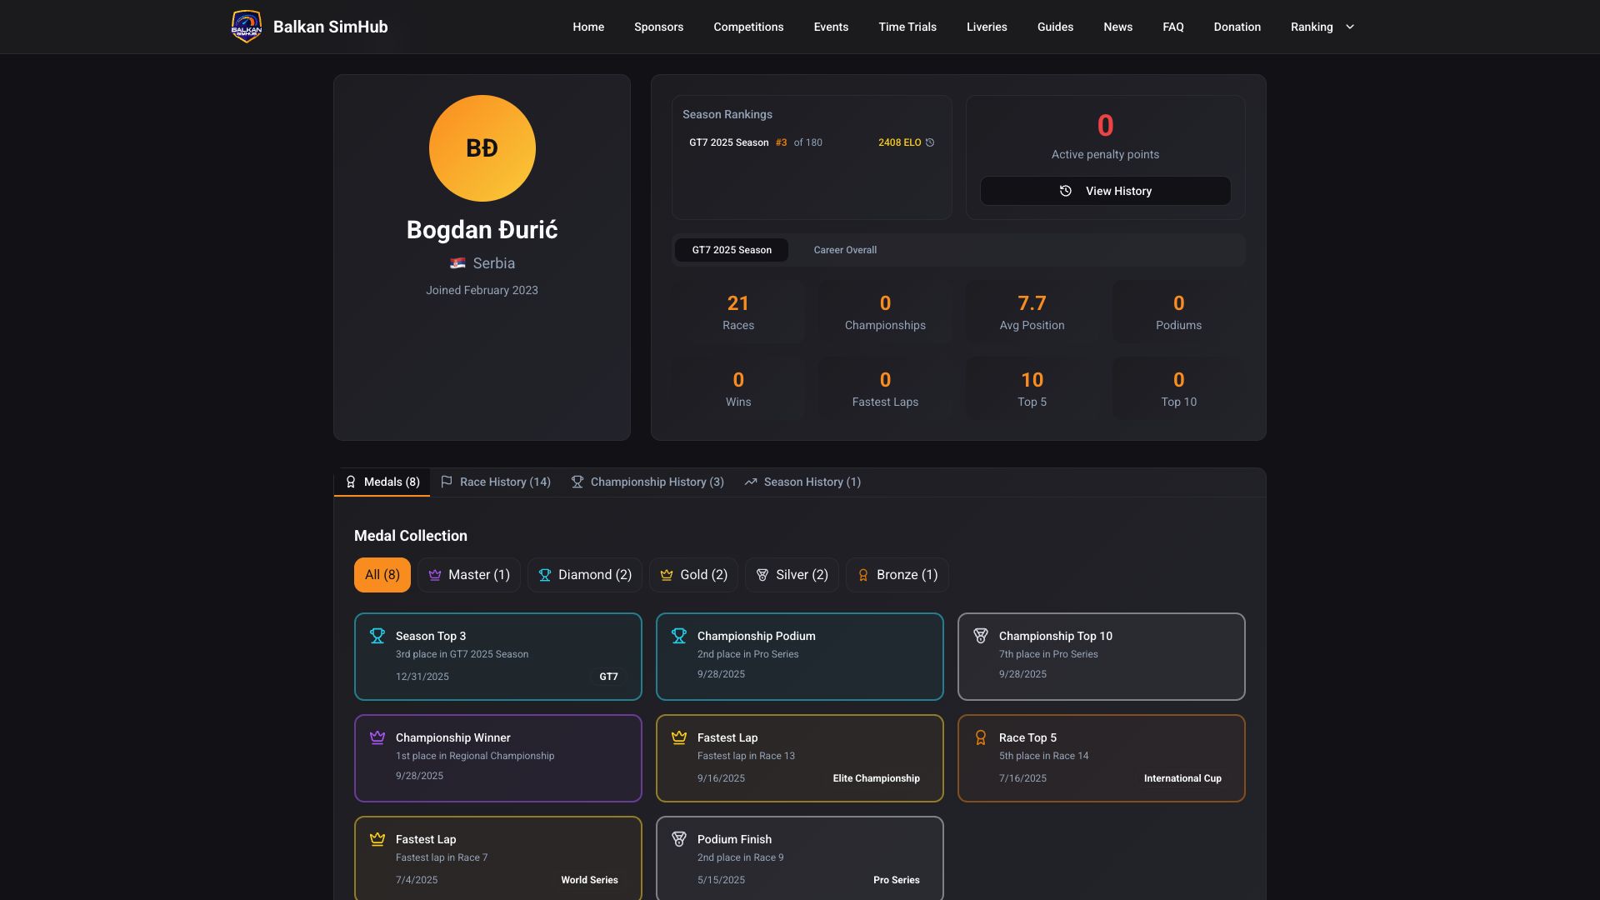The width and height of the screenshot is (1600, 900).
Task: Filter medals by Master (1)
Action: 469,575
